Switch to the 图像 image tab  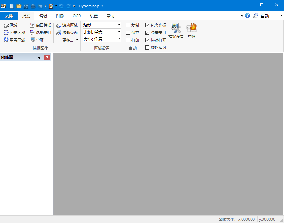coord(60,16)
